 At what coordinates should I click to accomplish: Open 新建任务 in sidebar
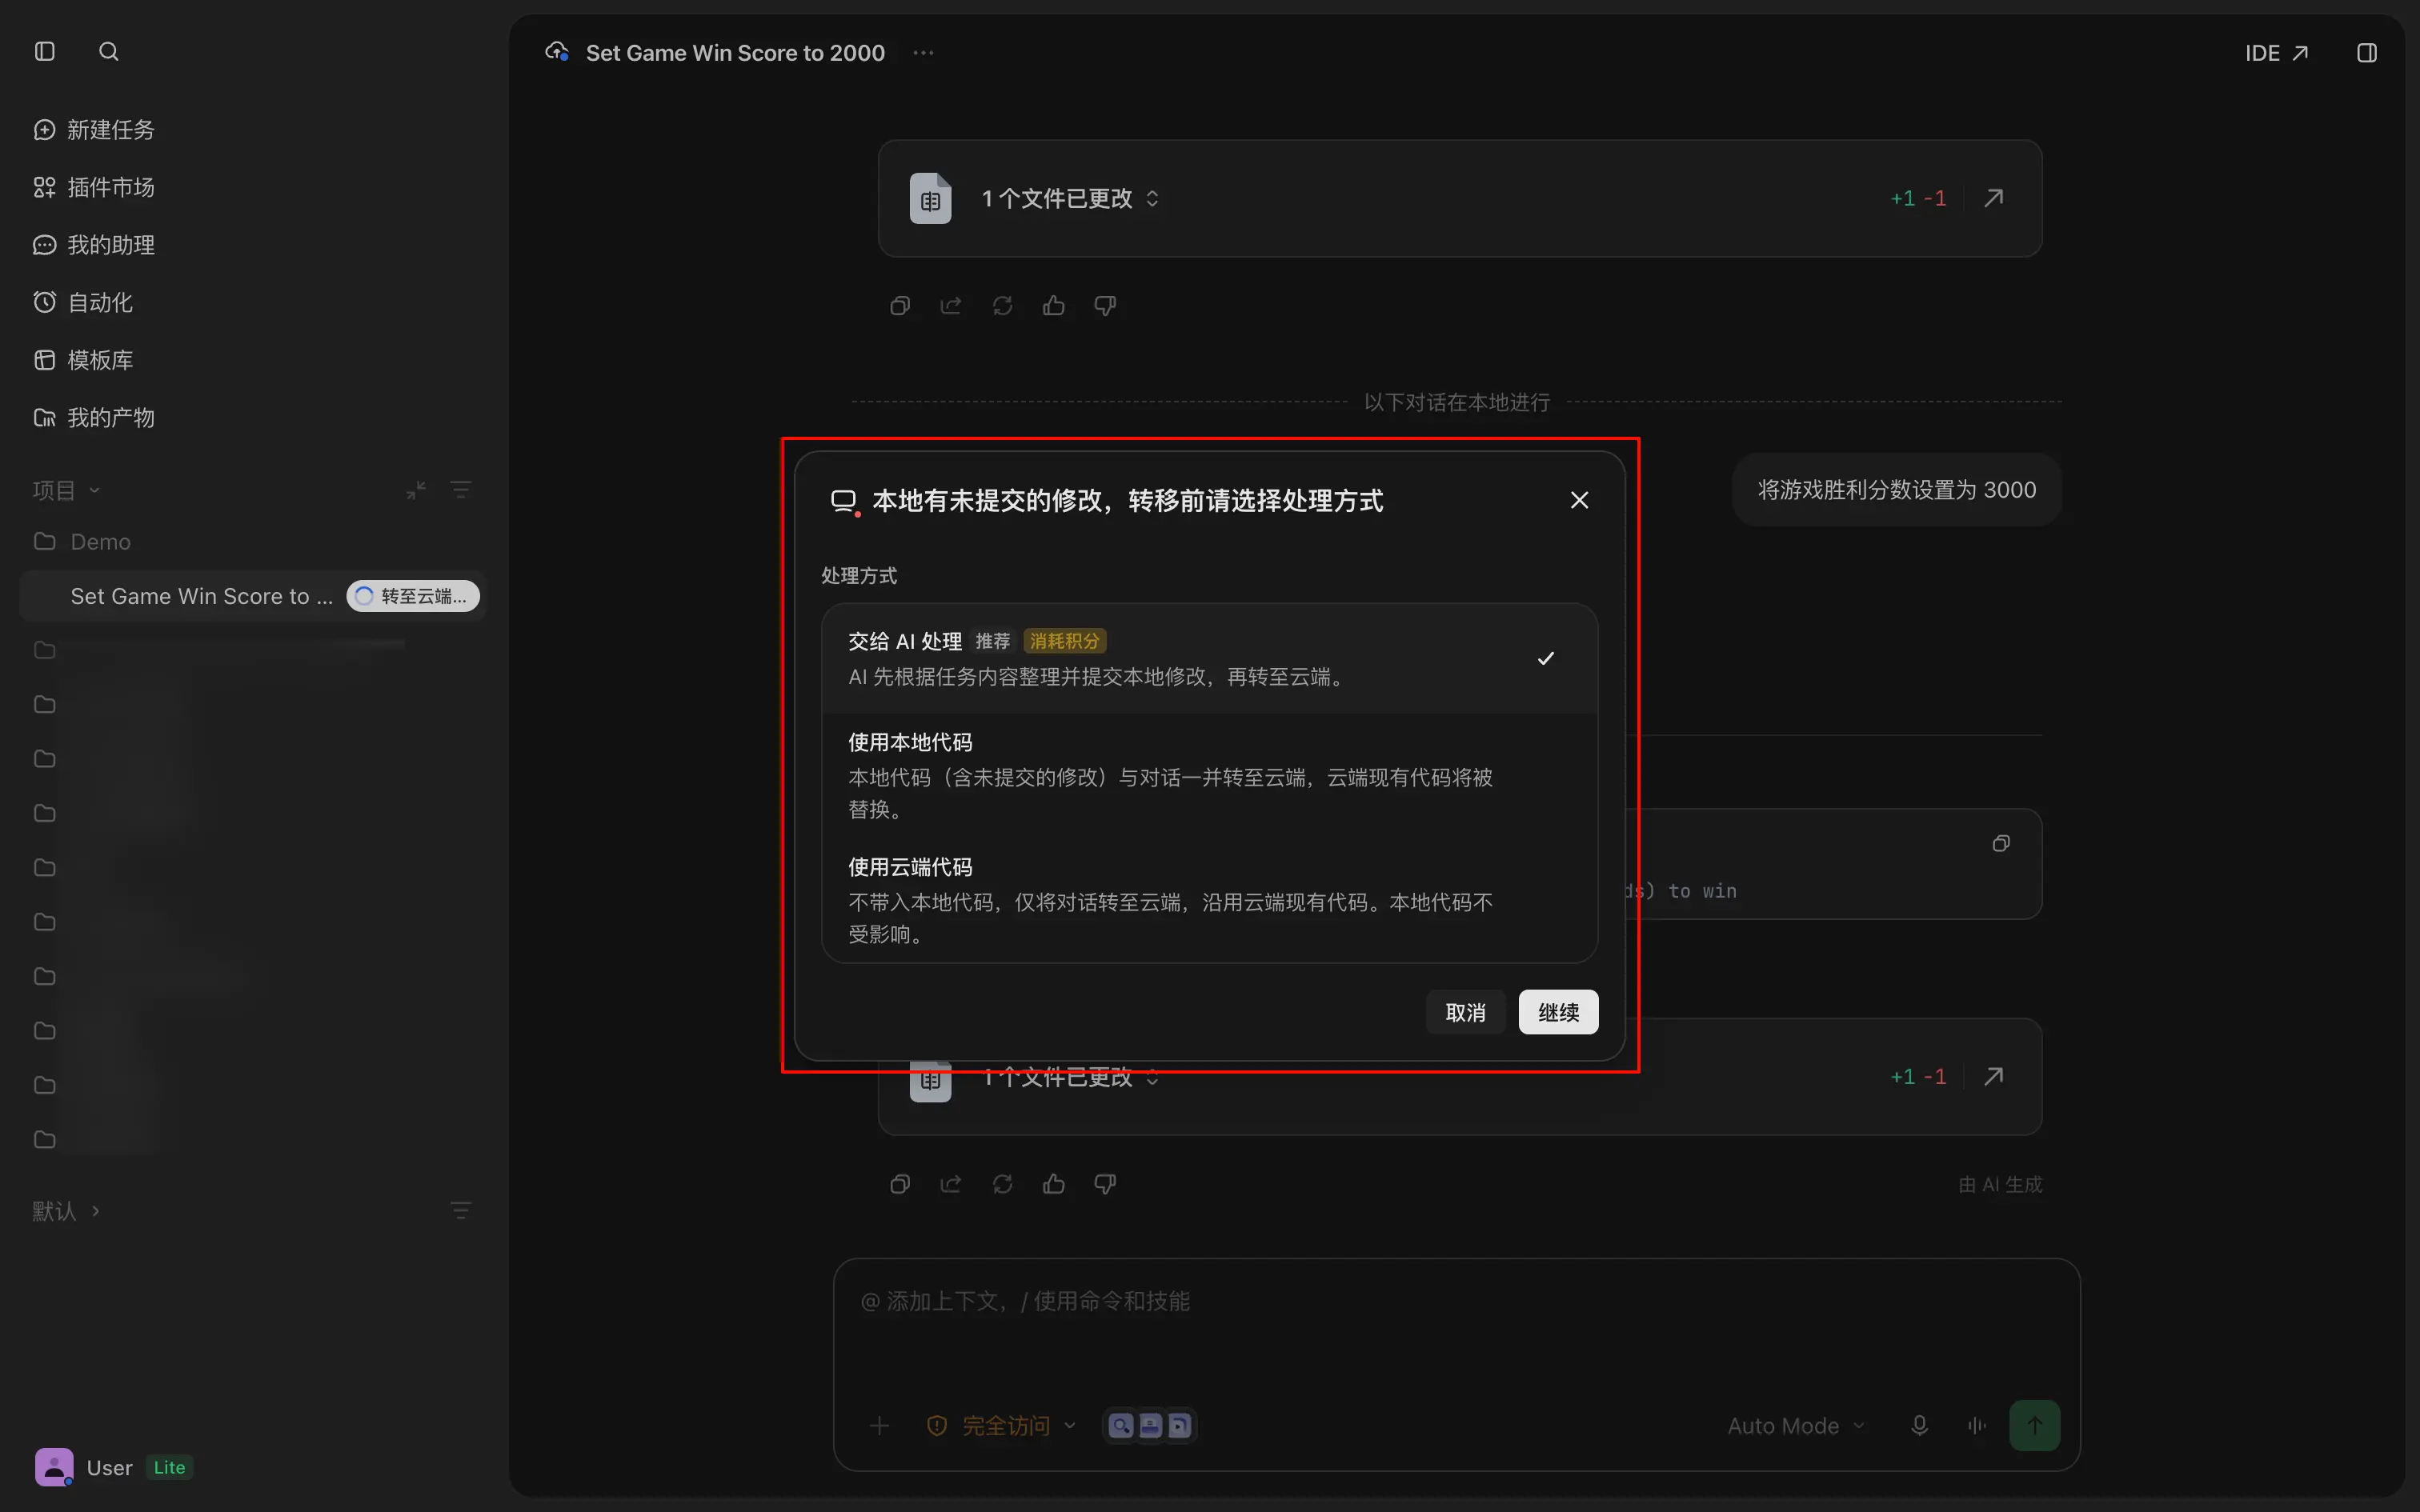[94, 130]
